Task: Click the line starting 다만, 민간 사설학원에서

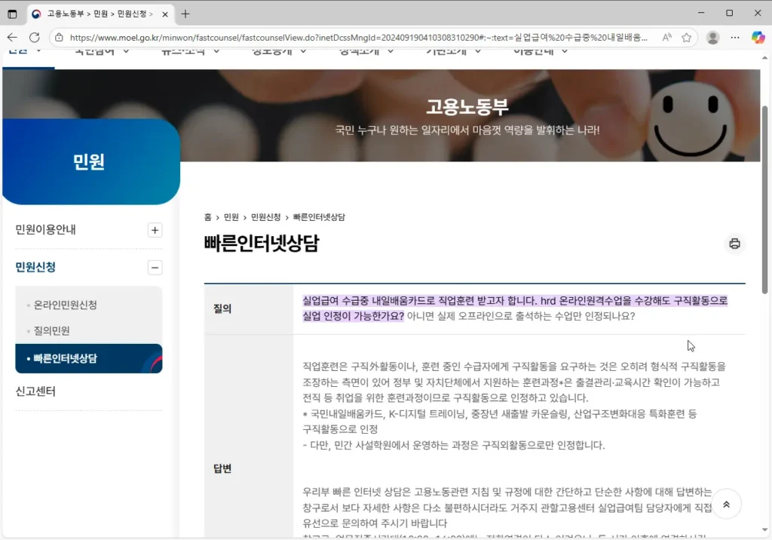Action: pos(453,446)
